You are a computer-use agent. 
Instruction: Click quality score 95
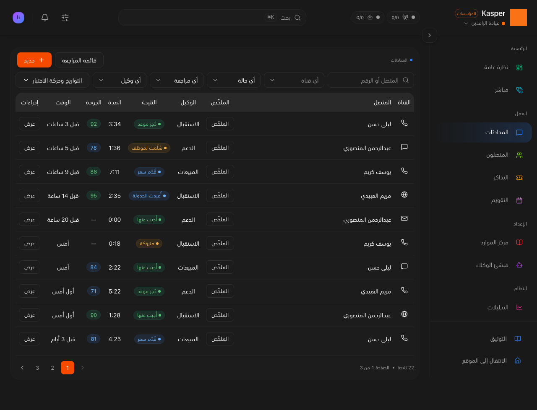94,195
